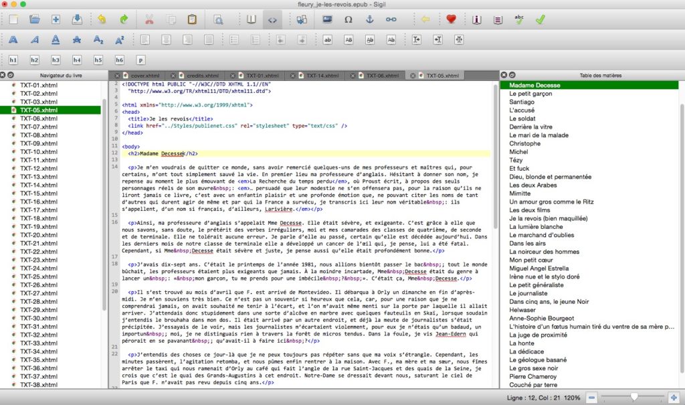Screen dimensions: 685x405
Task: Click the code editor vertical scrollbar
Action: click(x=496, y=155)
